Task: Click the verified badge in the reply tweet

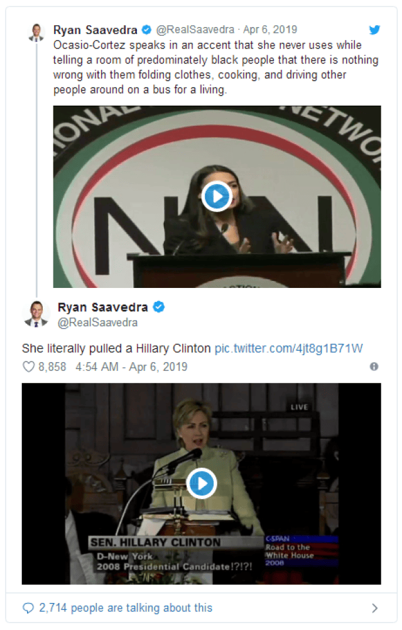Action: pos(160,307)
